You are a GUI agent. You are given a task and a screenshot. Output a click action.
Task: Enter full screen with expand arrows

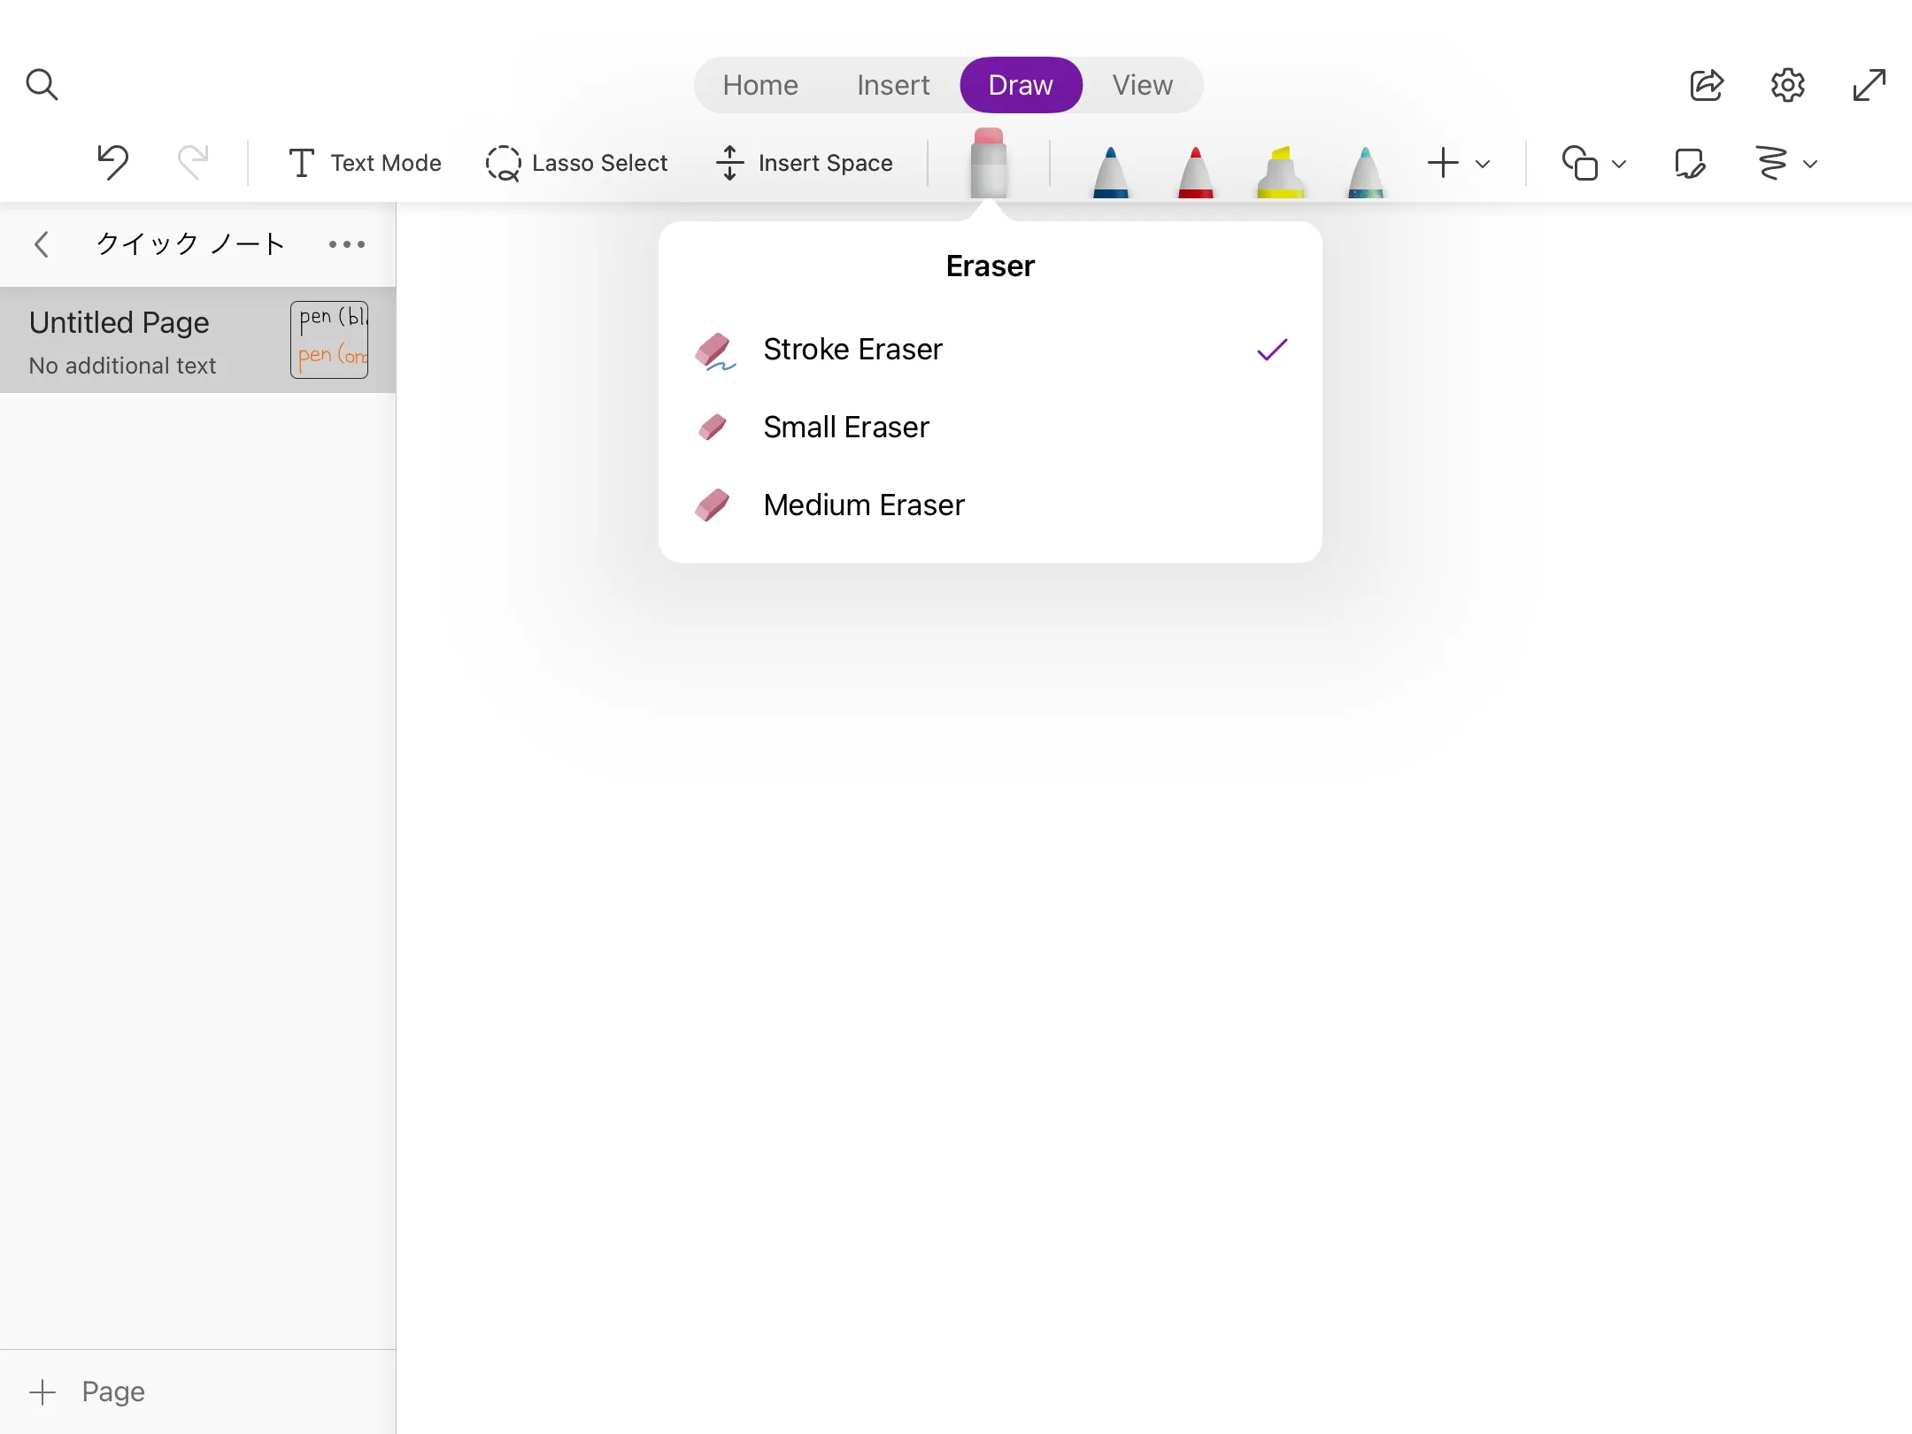pos(1869,85)
